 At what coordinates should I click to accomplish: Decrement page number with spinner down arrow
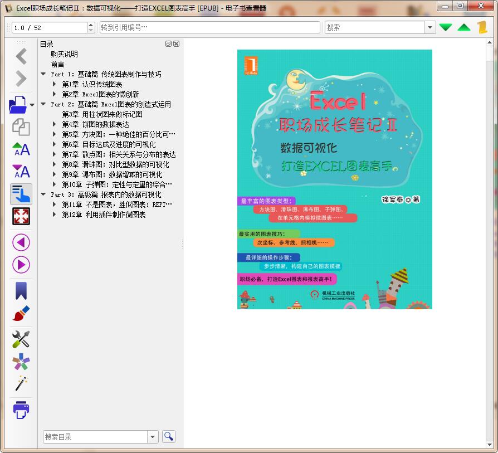pyautogui.click(x=91, y=30)
